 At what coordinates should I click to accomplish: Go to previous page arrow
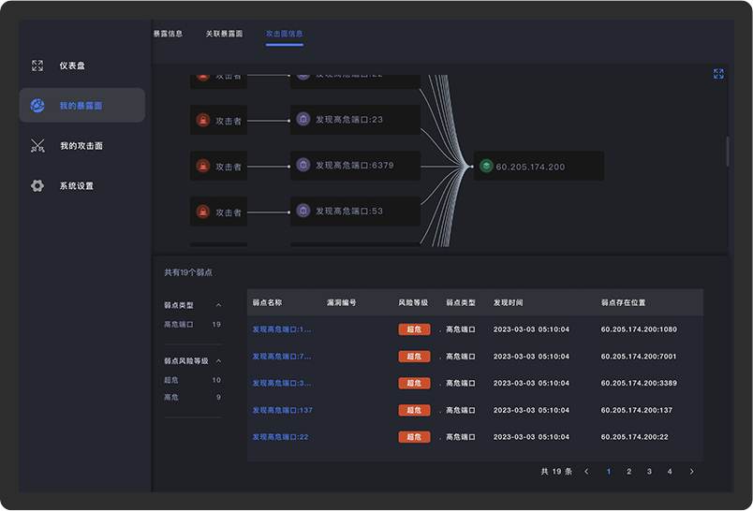[x=586, y=472]
